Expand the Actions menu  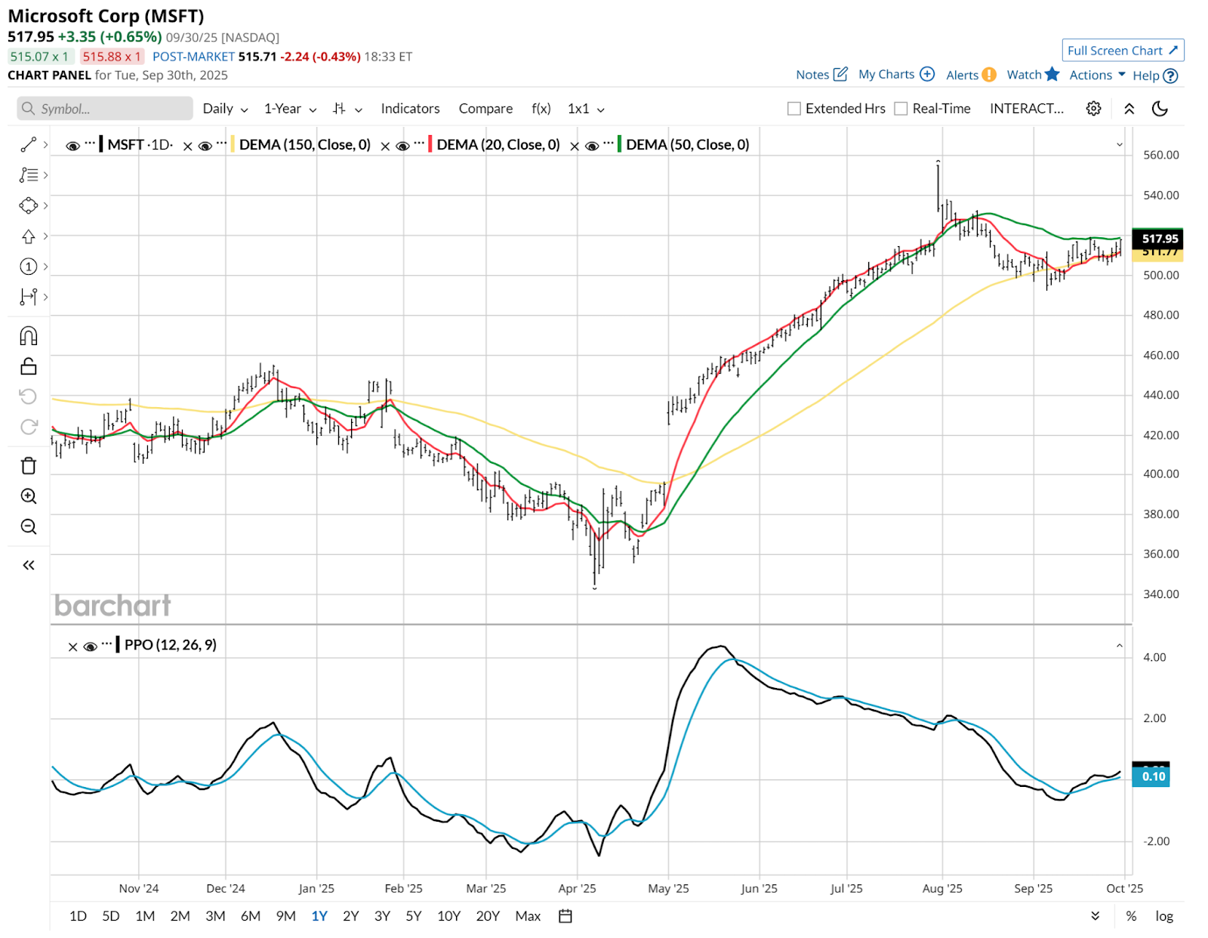(1098, 75)
